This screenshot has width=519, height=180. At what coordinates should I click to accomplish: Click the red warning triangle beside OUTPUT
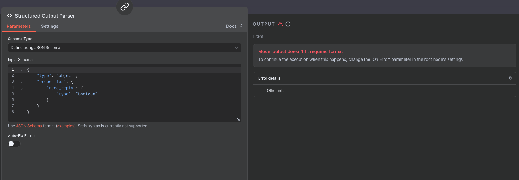(x=280, y=24)
